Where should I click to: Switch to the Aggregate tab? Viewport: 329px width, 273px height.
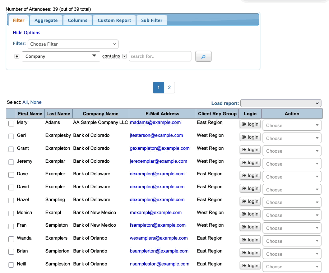point(46,20)
